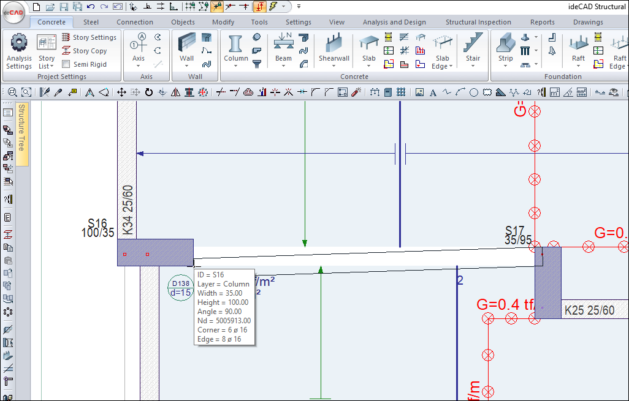Open the Analysis and Design tab
The width and height of the screenshot is (629, 401).
click(394, 22)
